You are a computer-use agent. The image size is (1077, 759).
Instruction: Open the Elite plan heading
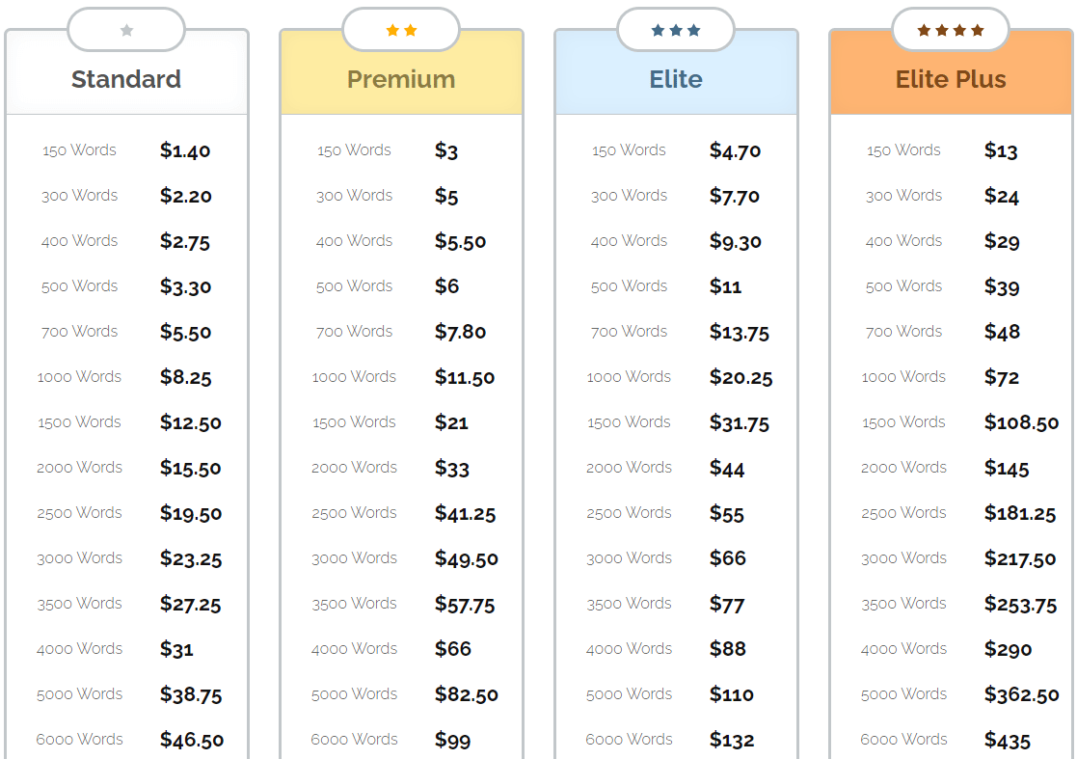[676, 79]
